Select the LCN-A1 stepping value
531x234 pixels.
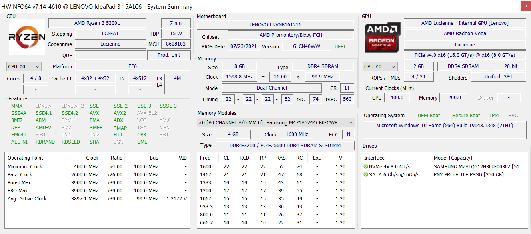point(110,34)
